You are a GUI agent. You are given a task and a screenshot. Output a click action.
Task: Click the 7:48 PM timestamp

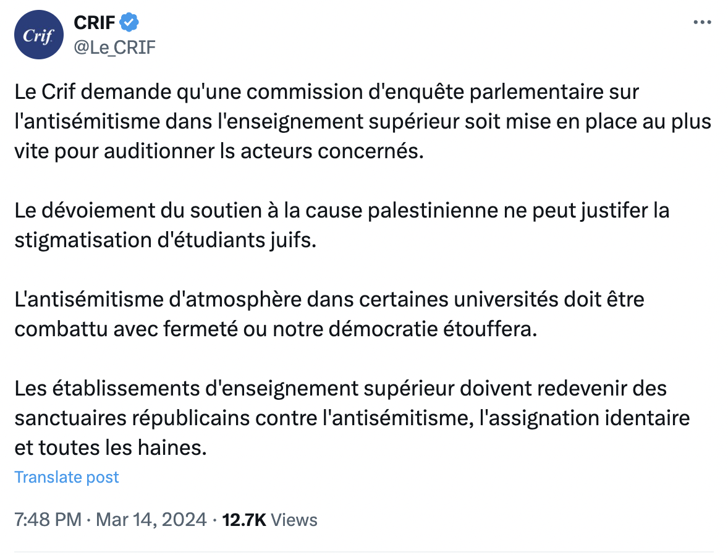(48, 520)
